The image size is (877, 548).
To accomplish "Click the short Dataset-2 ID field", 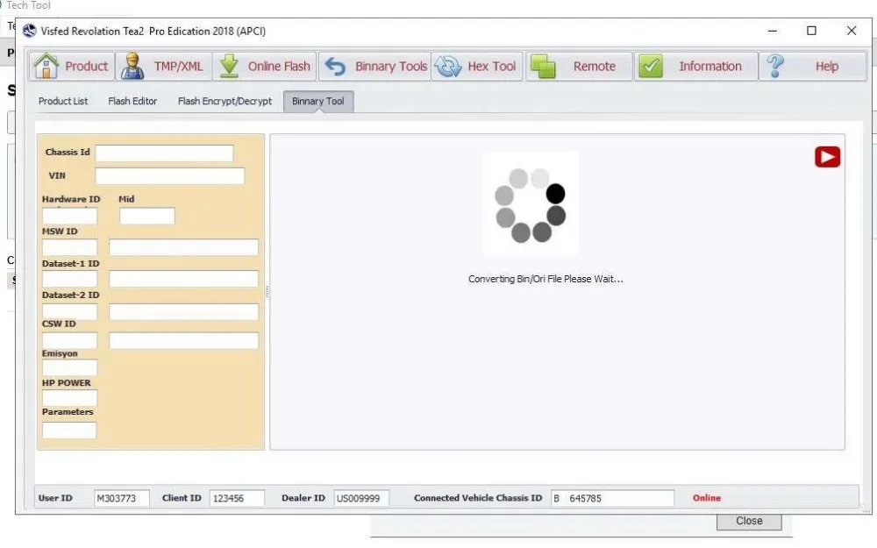I will [69, 311].
